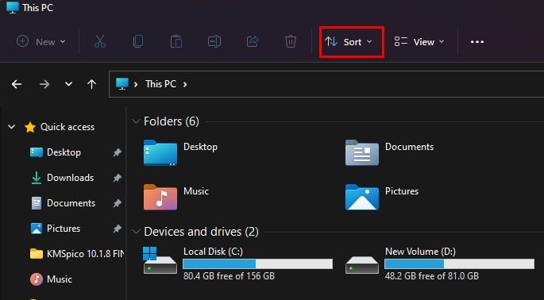Open Pictures in the sidebar
The width and height of the screenshot is (544, 300).
[x=64, y=229]
